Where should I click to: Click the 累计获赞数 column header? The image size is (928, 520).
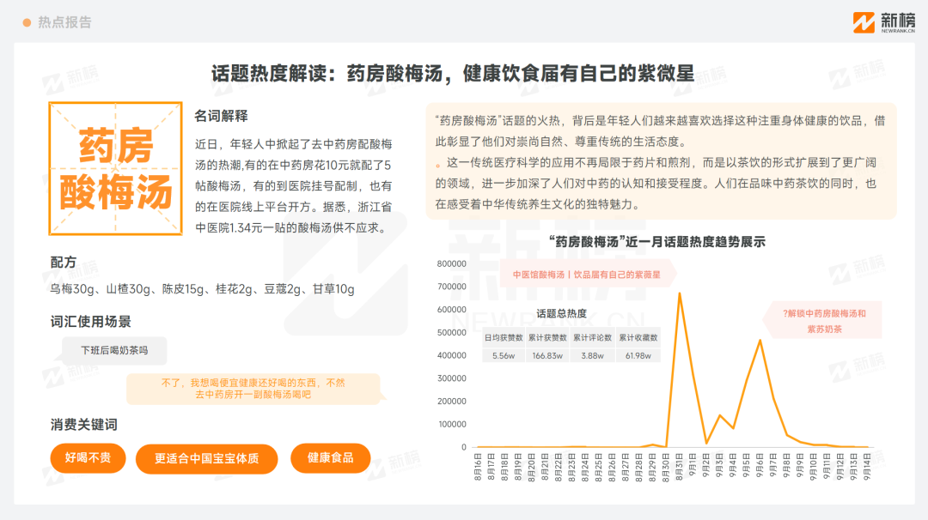point(547,337)
